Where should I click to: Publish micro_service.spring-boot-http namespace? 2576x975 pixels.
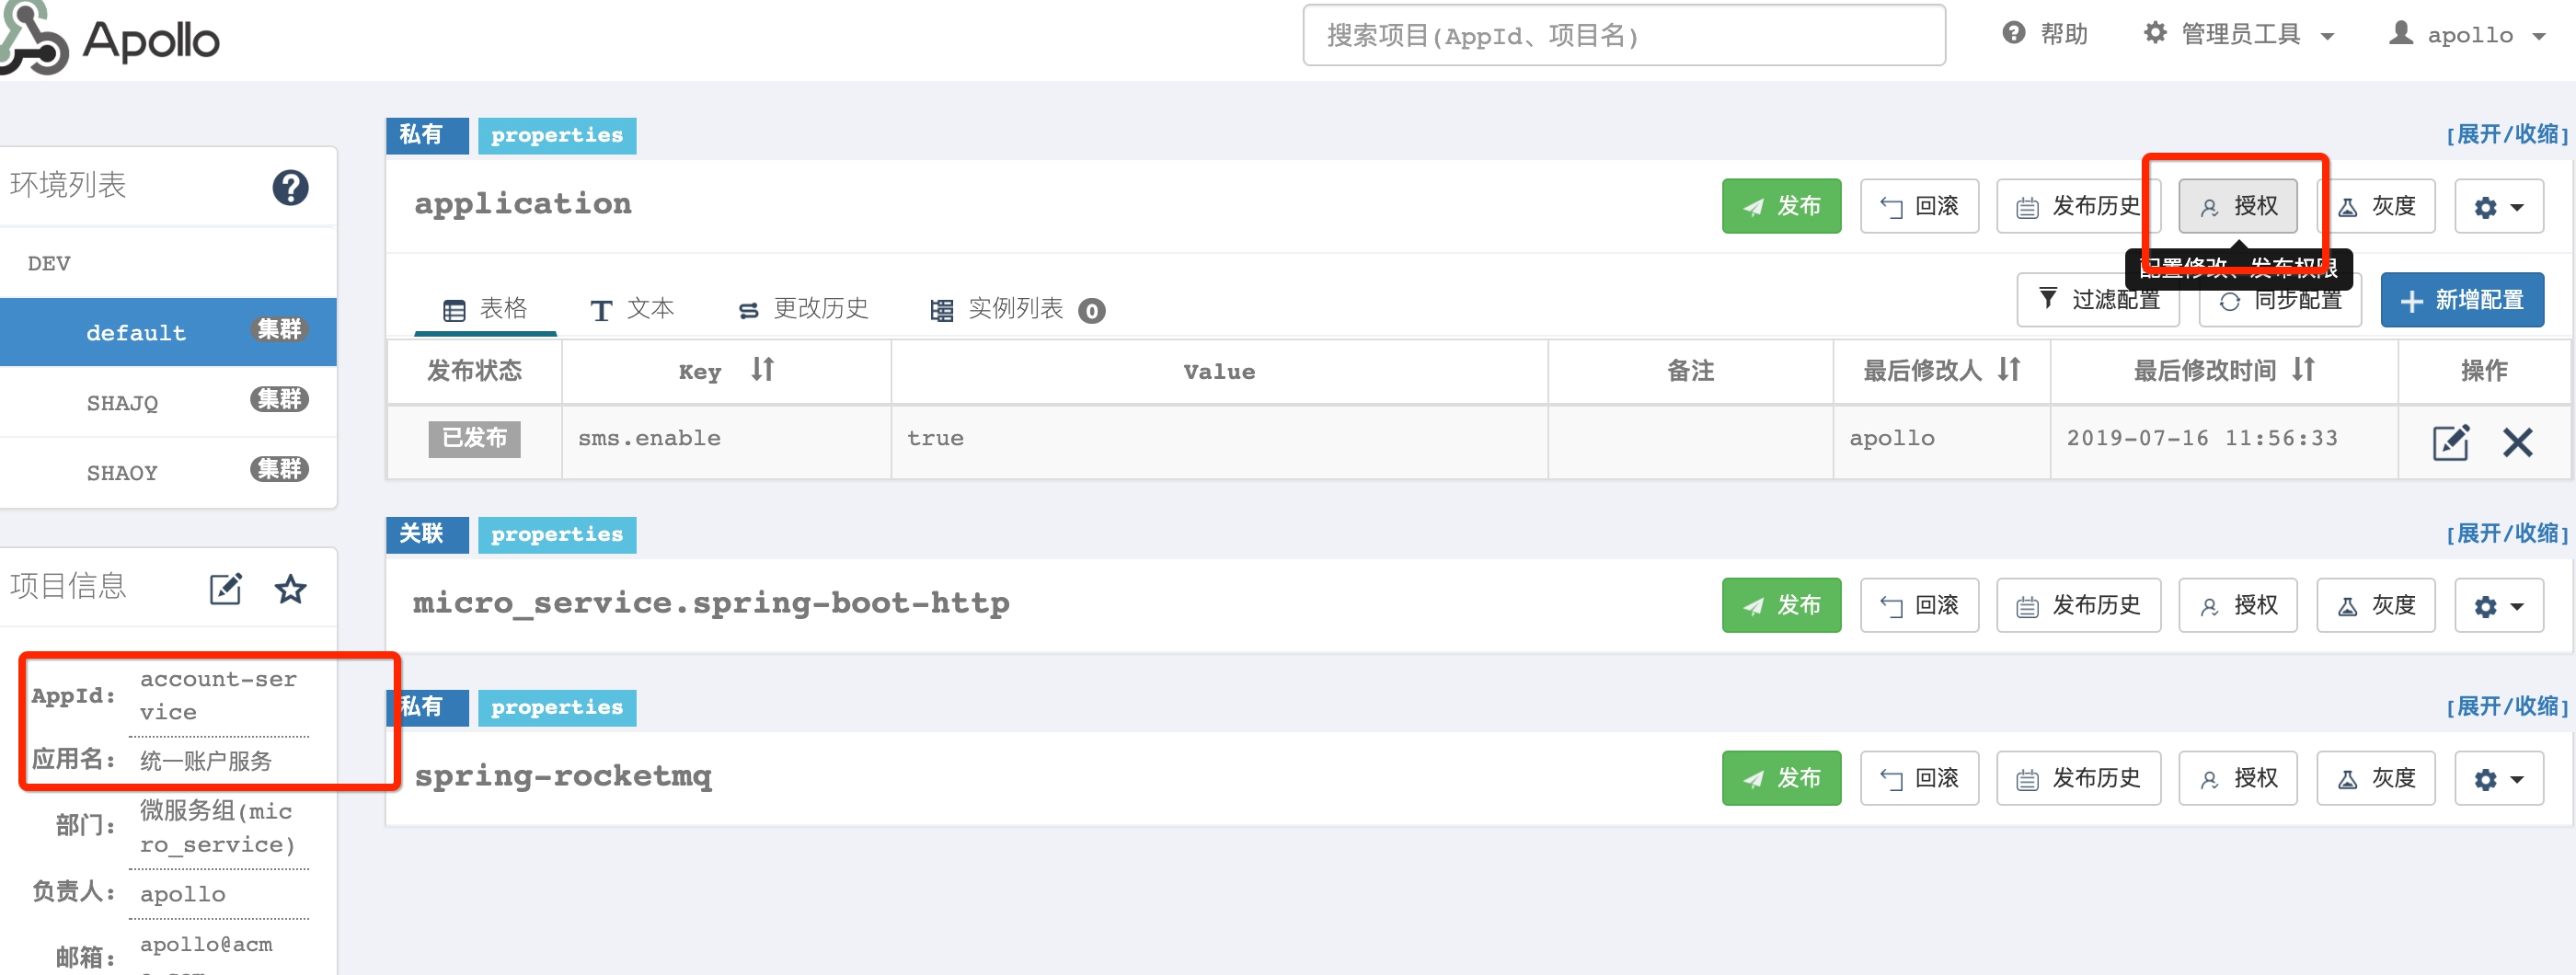pos(1781,605)
